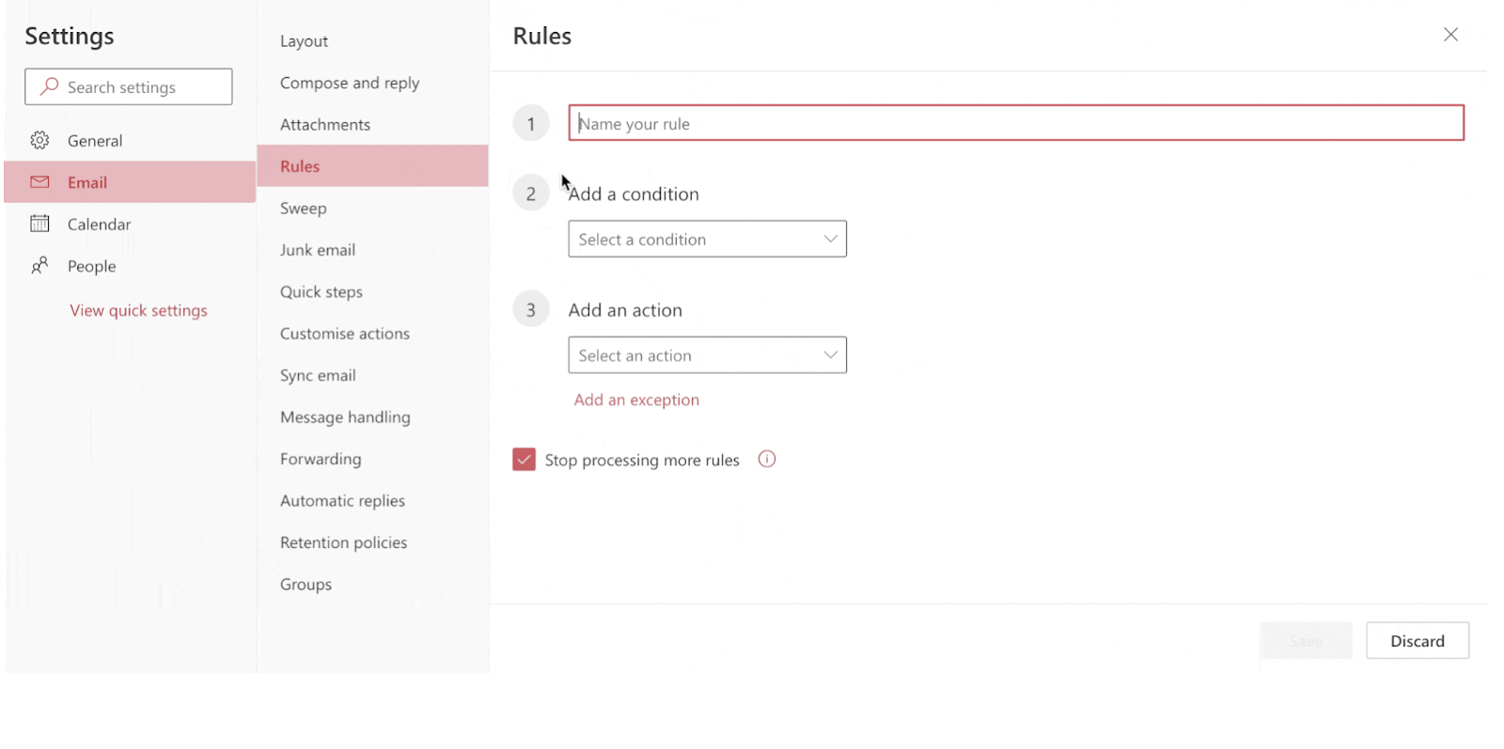Click the Add an exception link
Viewport: 1504px width, 749px height.
[x=636, y=400]
